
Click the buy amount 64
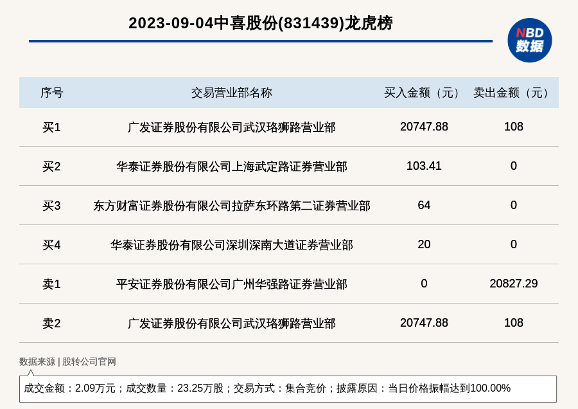click(x=424, y=205)
